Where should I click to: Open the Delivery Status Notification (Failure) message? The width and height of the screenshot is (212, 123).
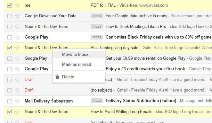coord(141,101)
